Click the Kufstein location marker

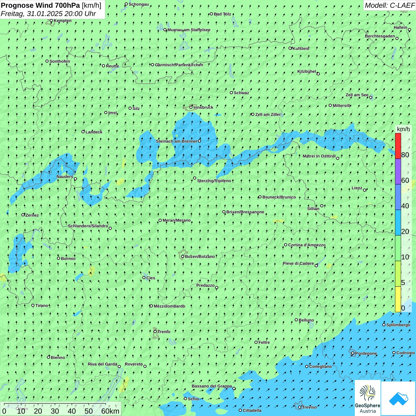coord(290,48)
